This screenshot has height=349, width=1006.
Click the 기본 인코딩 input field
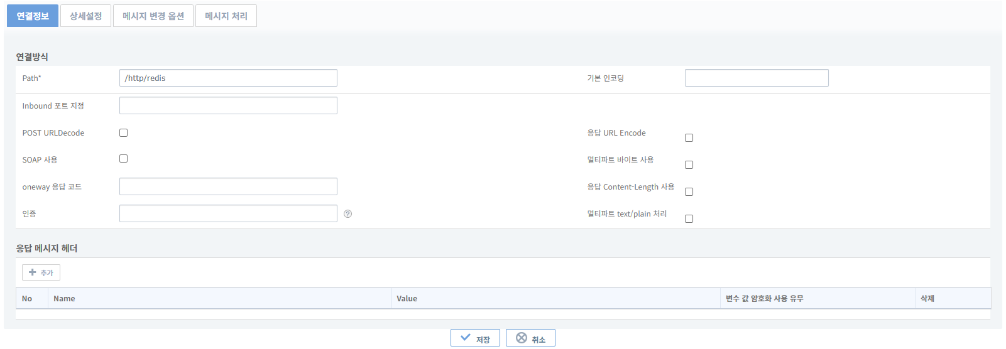coord(757,78)
